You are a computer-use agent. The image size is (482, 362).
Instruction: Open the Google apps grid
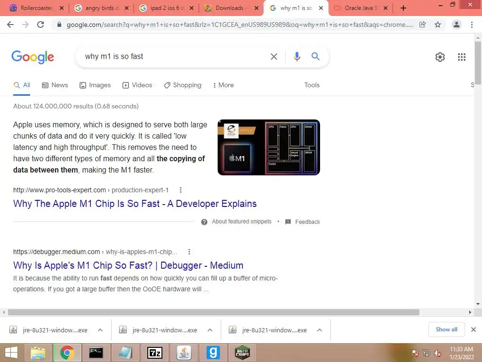coord(461,57)
